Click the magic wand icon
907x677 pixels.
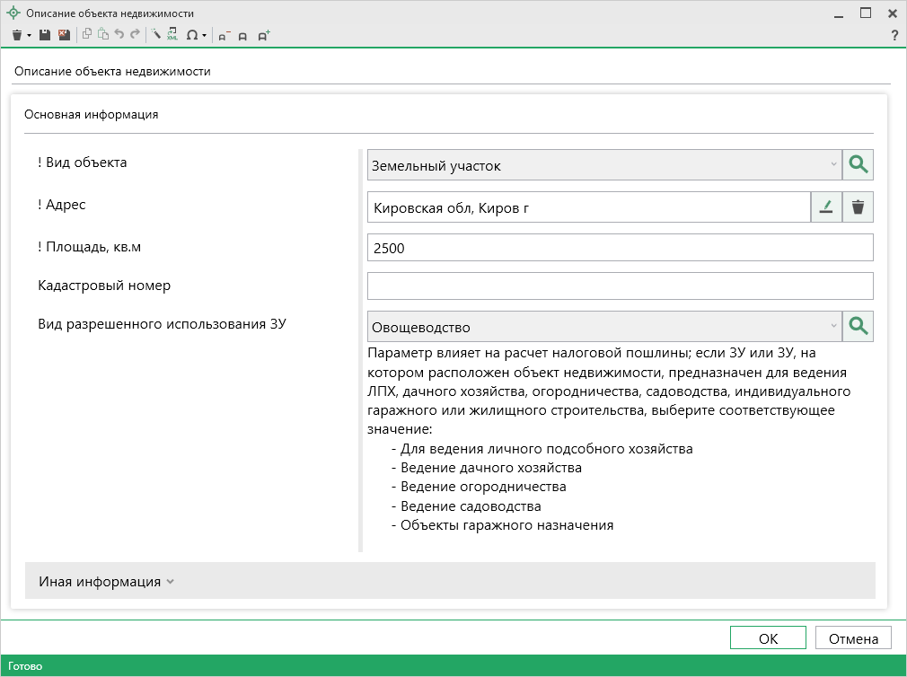tap(156, 35)
